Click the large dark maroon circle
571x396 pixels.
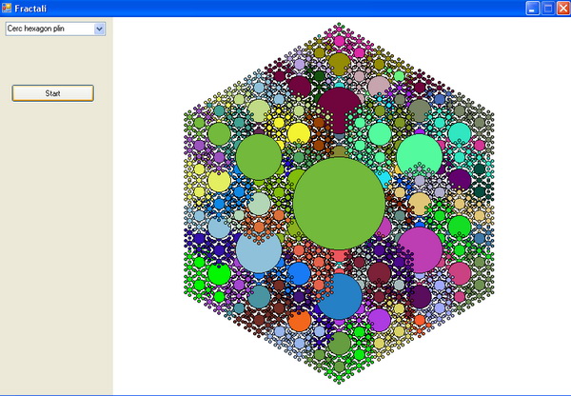(x=340, y=110)
